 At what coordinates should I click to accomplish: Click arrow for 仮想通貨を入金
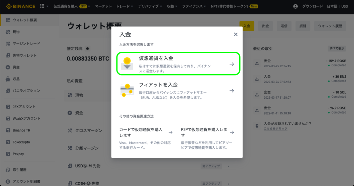[x=232, y=64]
